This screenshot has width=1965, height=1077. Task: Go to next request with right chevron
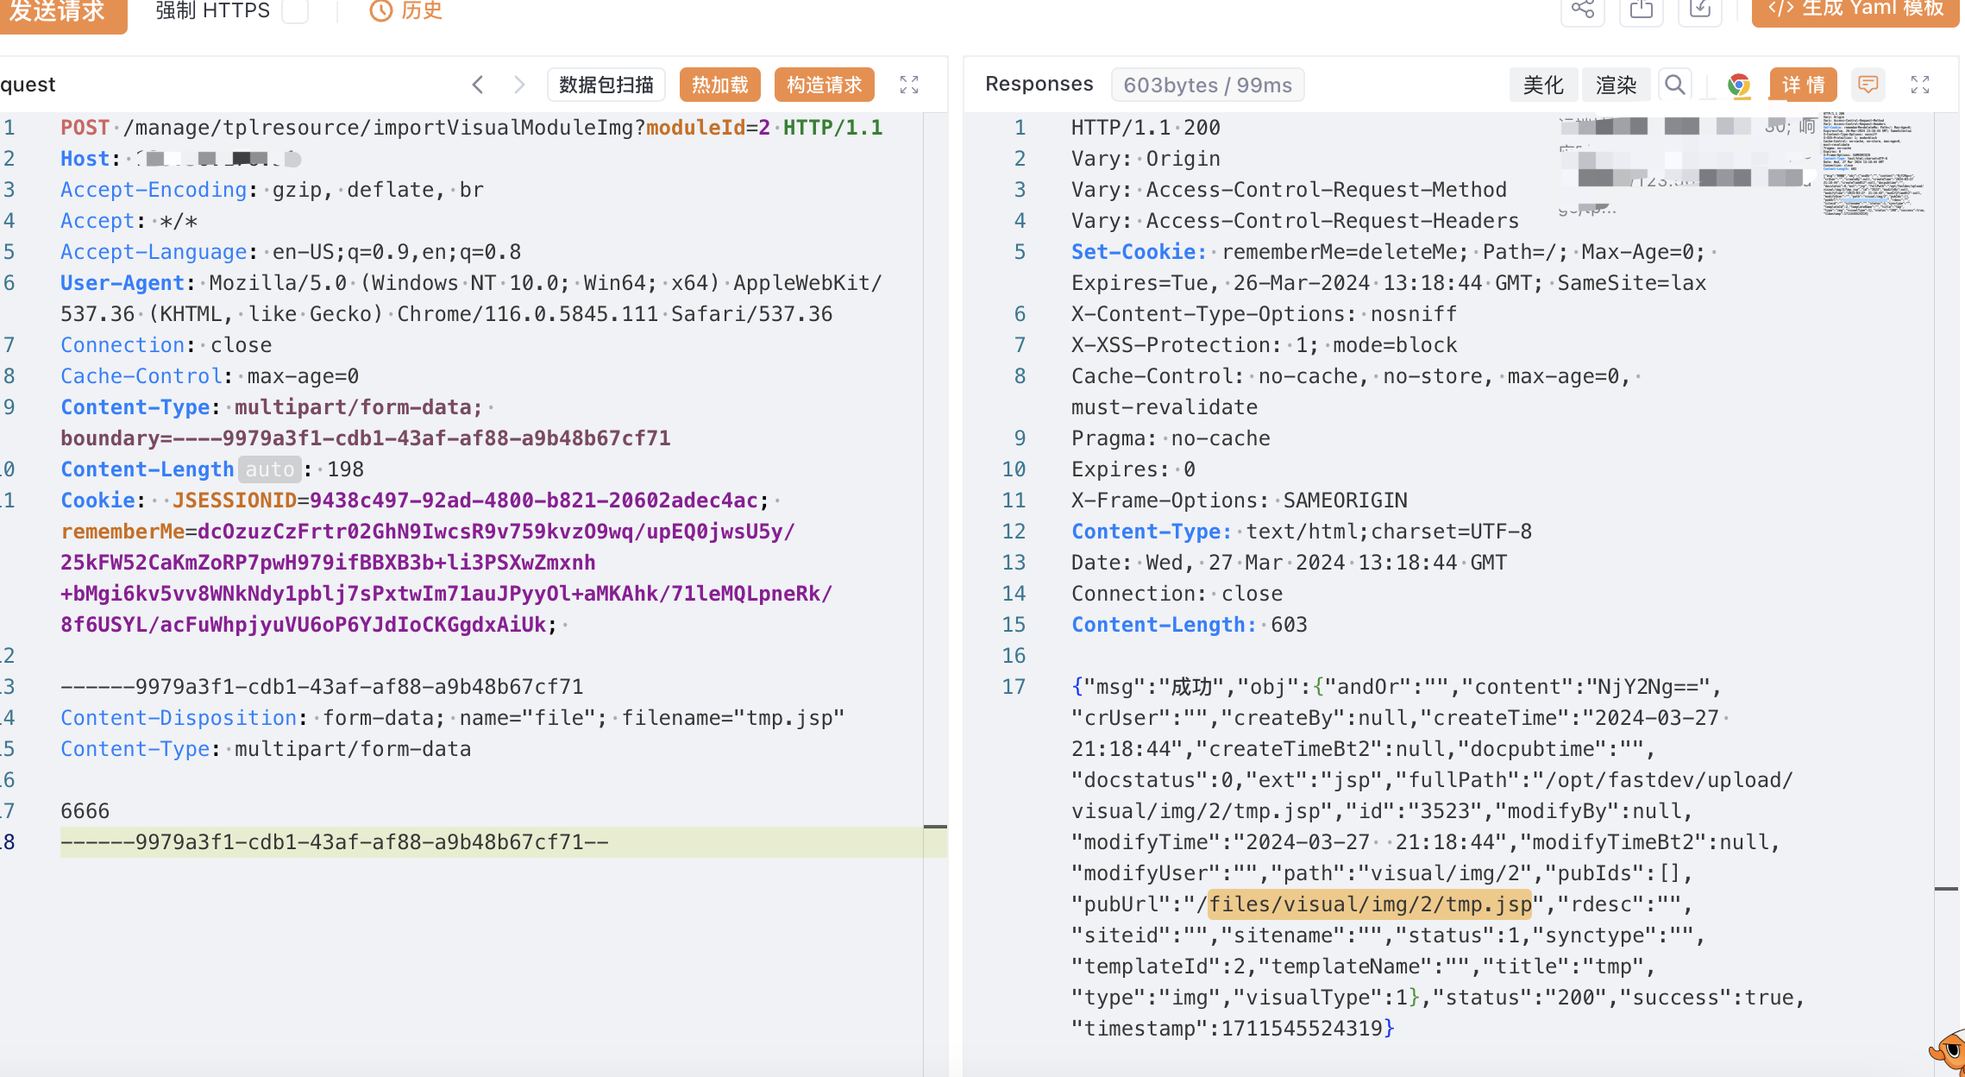[x=518, y=85]
